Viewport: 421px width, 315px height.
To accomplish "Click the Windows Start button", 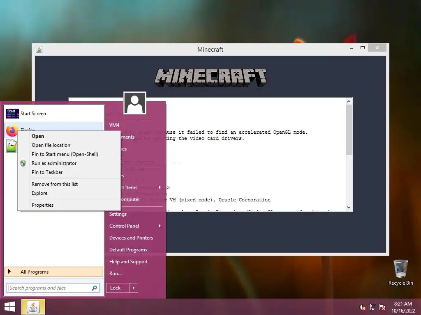I will (10, 307).
